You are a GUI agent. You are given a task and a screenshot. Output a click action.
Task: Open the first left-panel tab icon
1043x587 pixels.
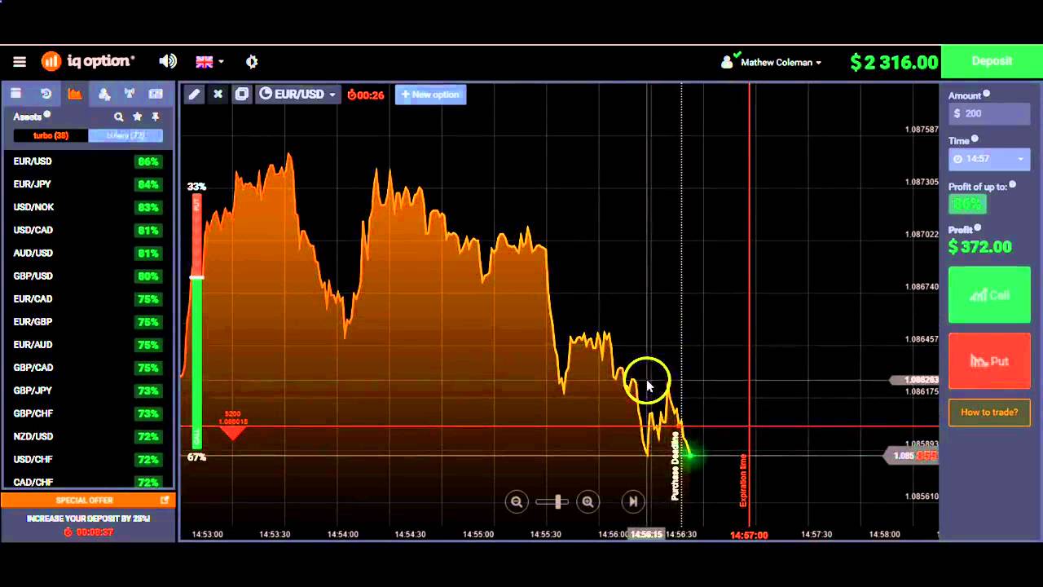(x=15, y=94)
